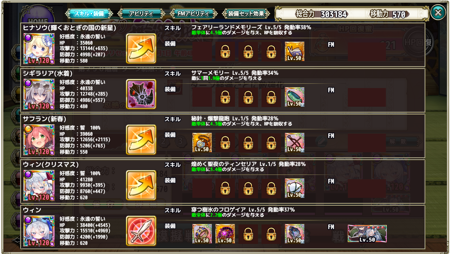Open the 装備セット効果 tab
This screenshot has height=254, width=450.
246,14
